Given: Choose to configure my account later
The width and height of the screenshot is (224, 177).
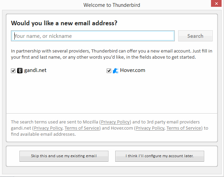Looking at the screenshot, I should pos(160,156).
